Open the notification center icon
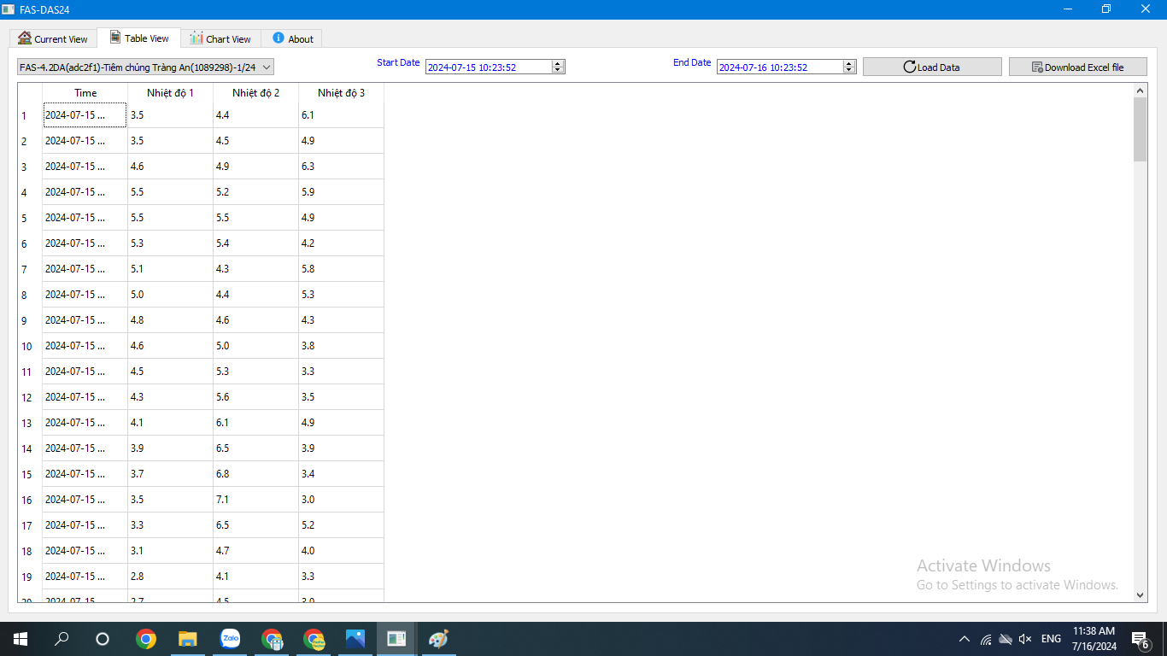This screenshot has width=1167, height=656. click(1139, 639)
